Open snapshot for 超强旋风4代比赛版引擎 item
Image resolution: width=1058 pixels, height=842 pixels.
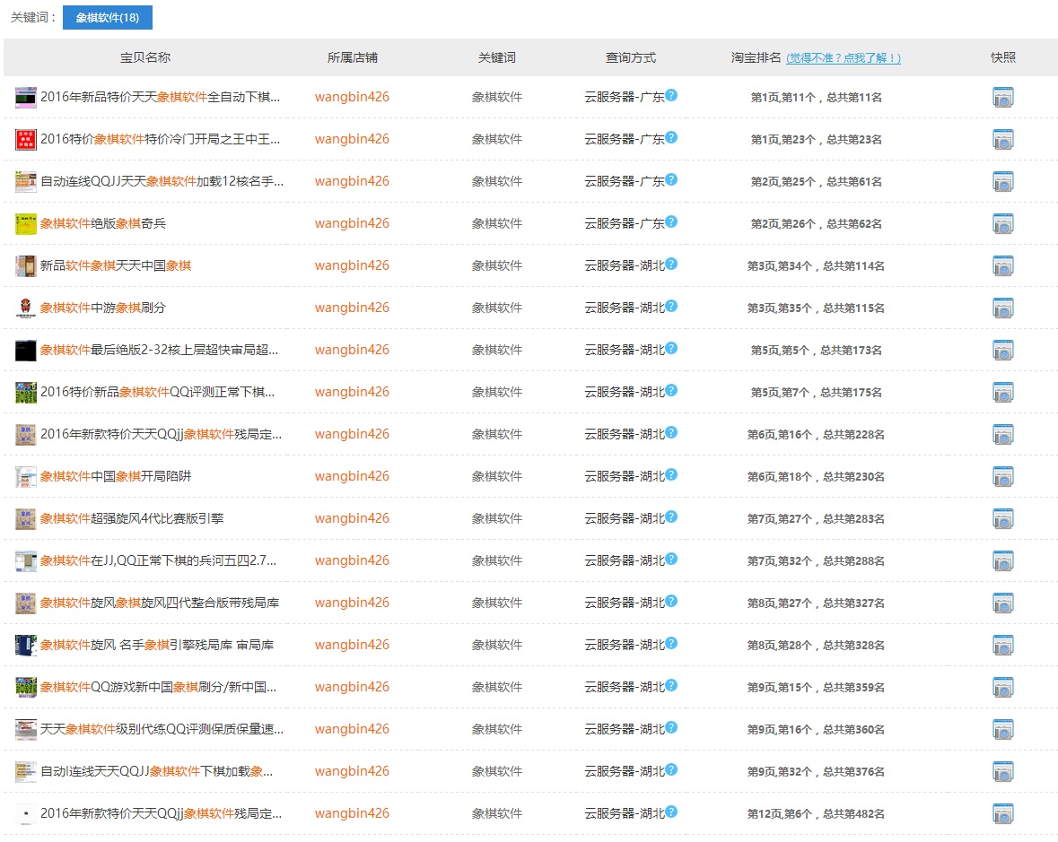1002,519
